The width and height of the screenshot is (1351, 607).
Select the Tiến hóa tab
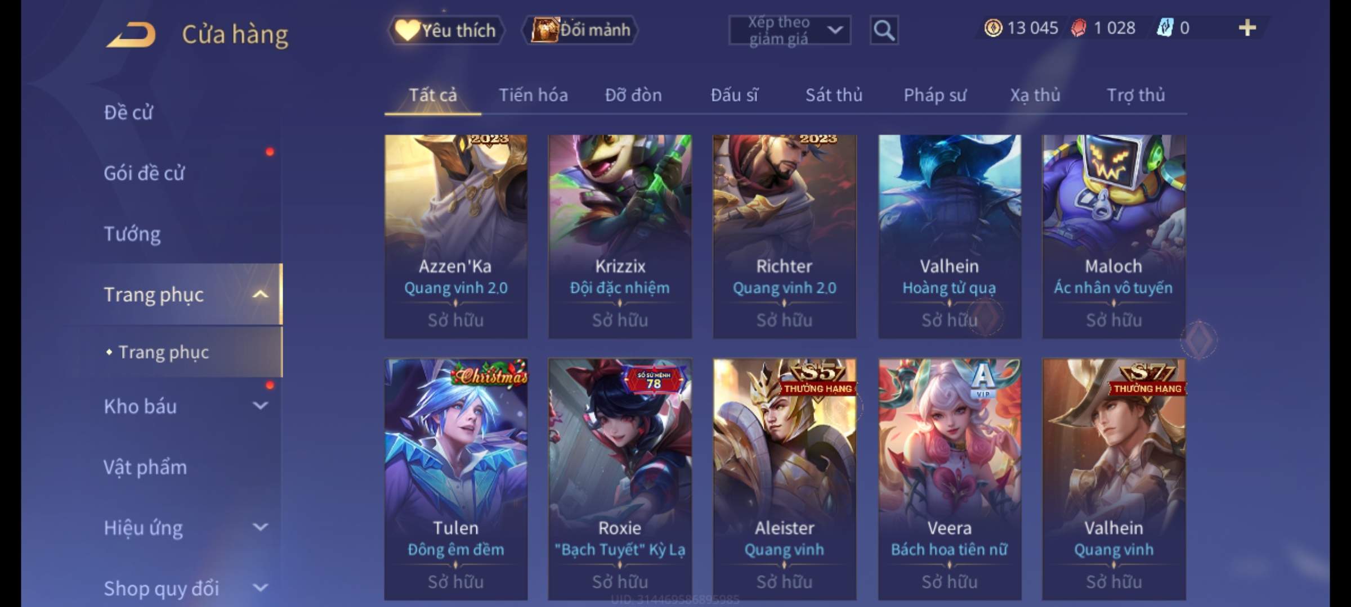533,95
